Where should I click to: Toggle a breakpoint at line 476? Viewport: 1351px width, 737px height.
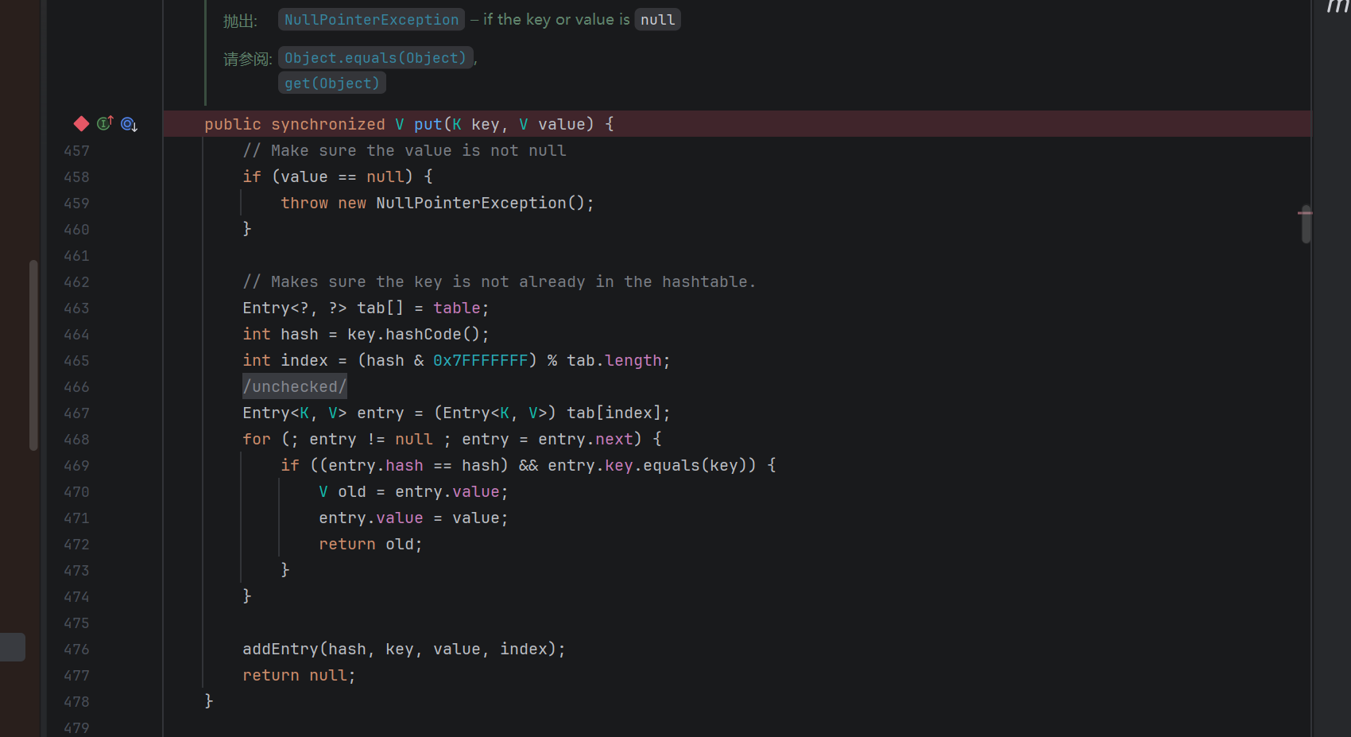click(x=76, y=650)
